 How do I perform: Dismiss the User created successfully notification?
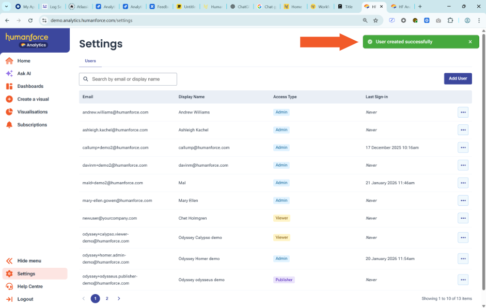[x=470, y=42]
